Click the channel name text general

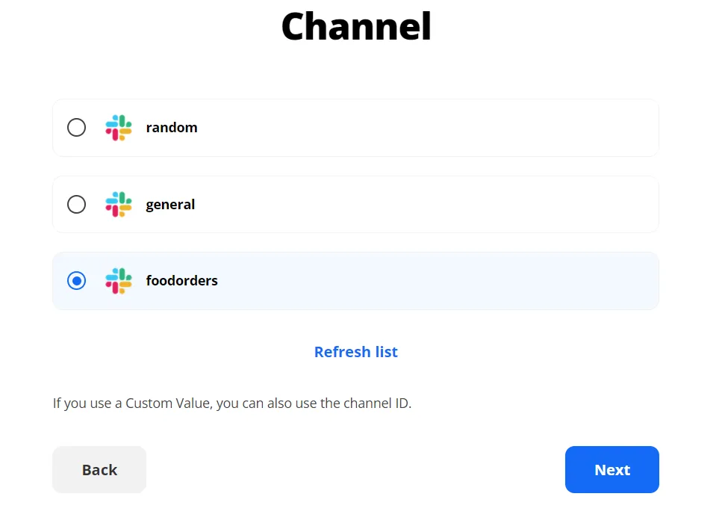(170, 204)
